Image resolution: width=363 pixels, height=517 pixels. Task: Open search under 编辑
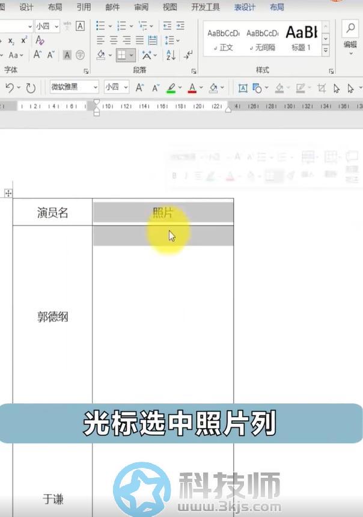(350, 28)
